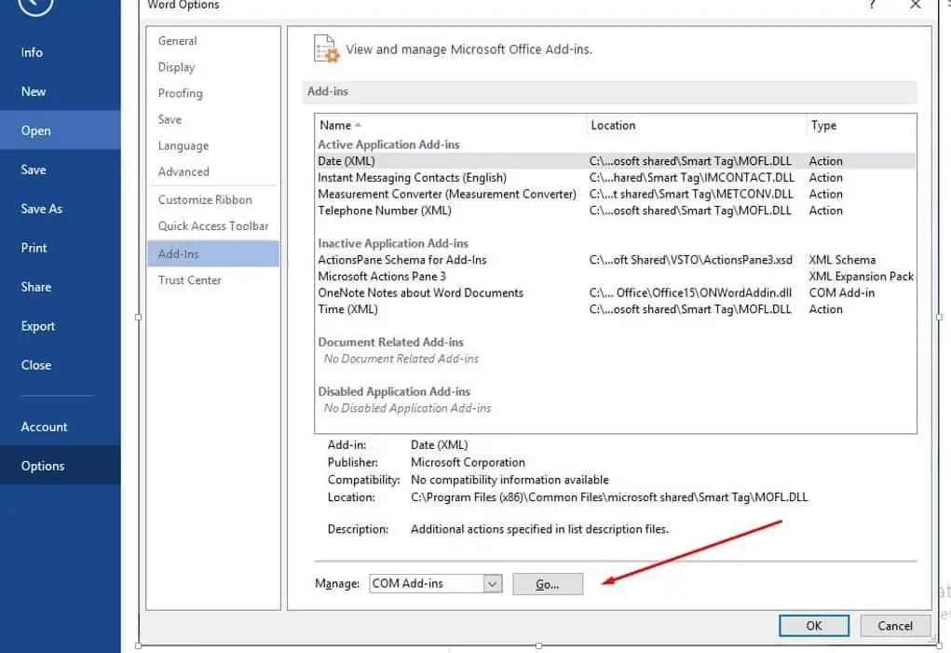Click the Document Related Add-ins heading

[x=390, y=343]
